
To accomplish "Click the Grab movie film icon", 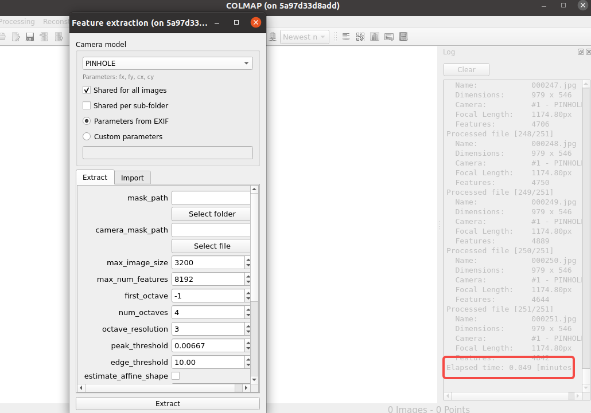I will click(x=403, y=37).
